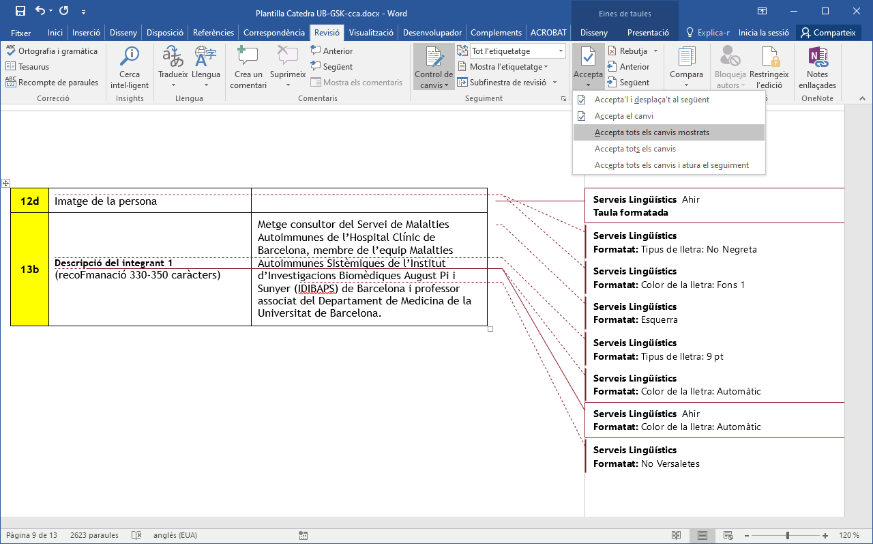Adjust the zoom level slider
This screenshot has width=873, height=544.
coord(787,536)
